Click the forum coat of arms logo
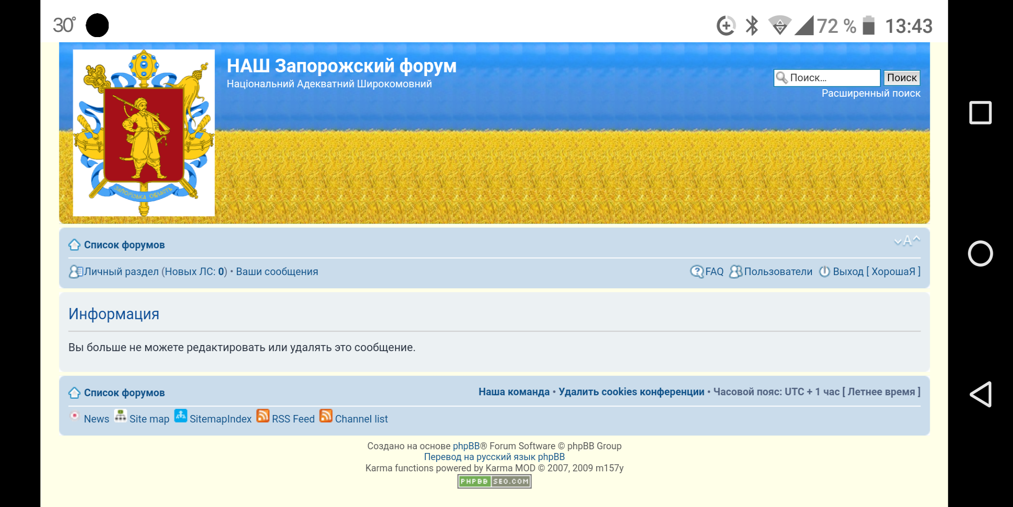 pos(144,133)
